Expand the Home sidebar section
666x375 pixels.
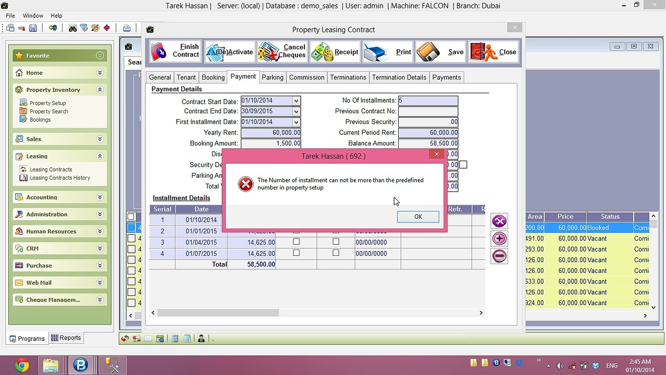click(x=100, y=73)
